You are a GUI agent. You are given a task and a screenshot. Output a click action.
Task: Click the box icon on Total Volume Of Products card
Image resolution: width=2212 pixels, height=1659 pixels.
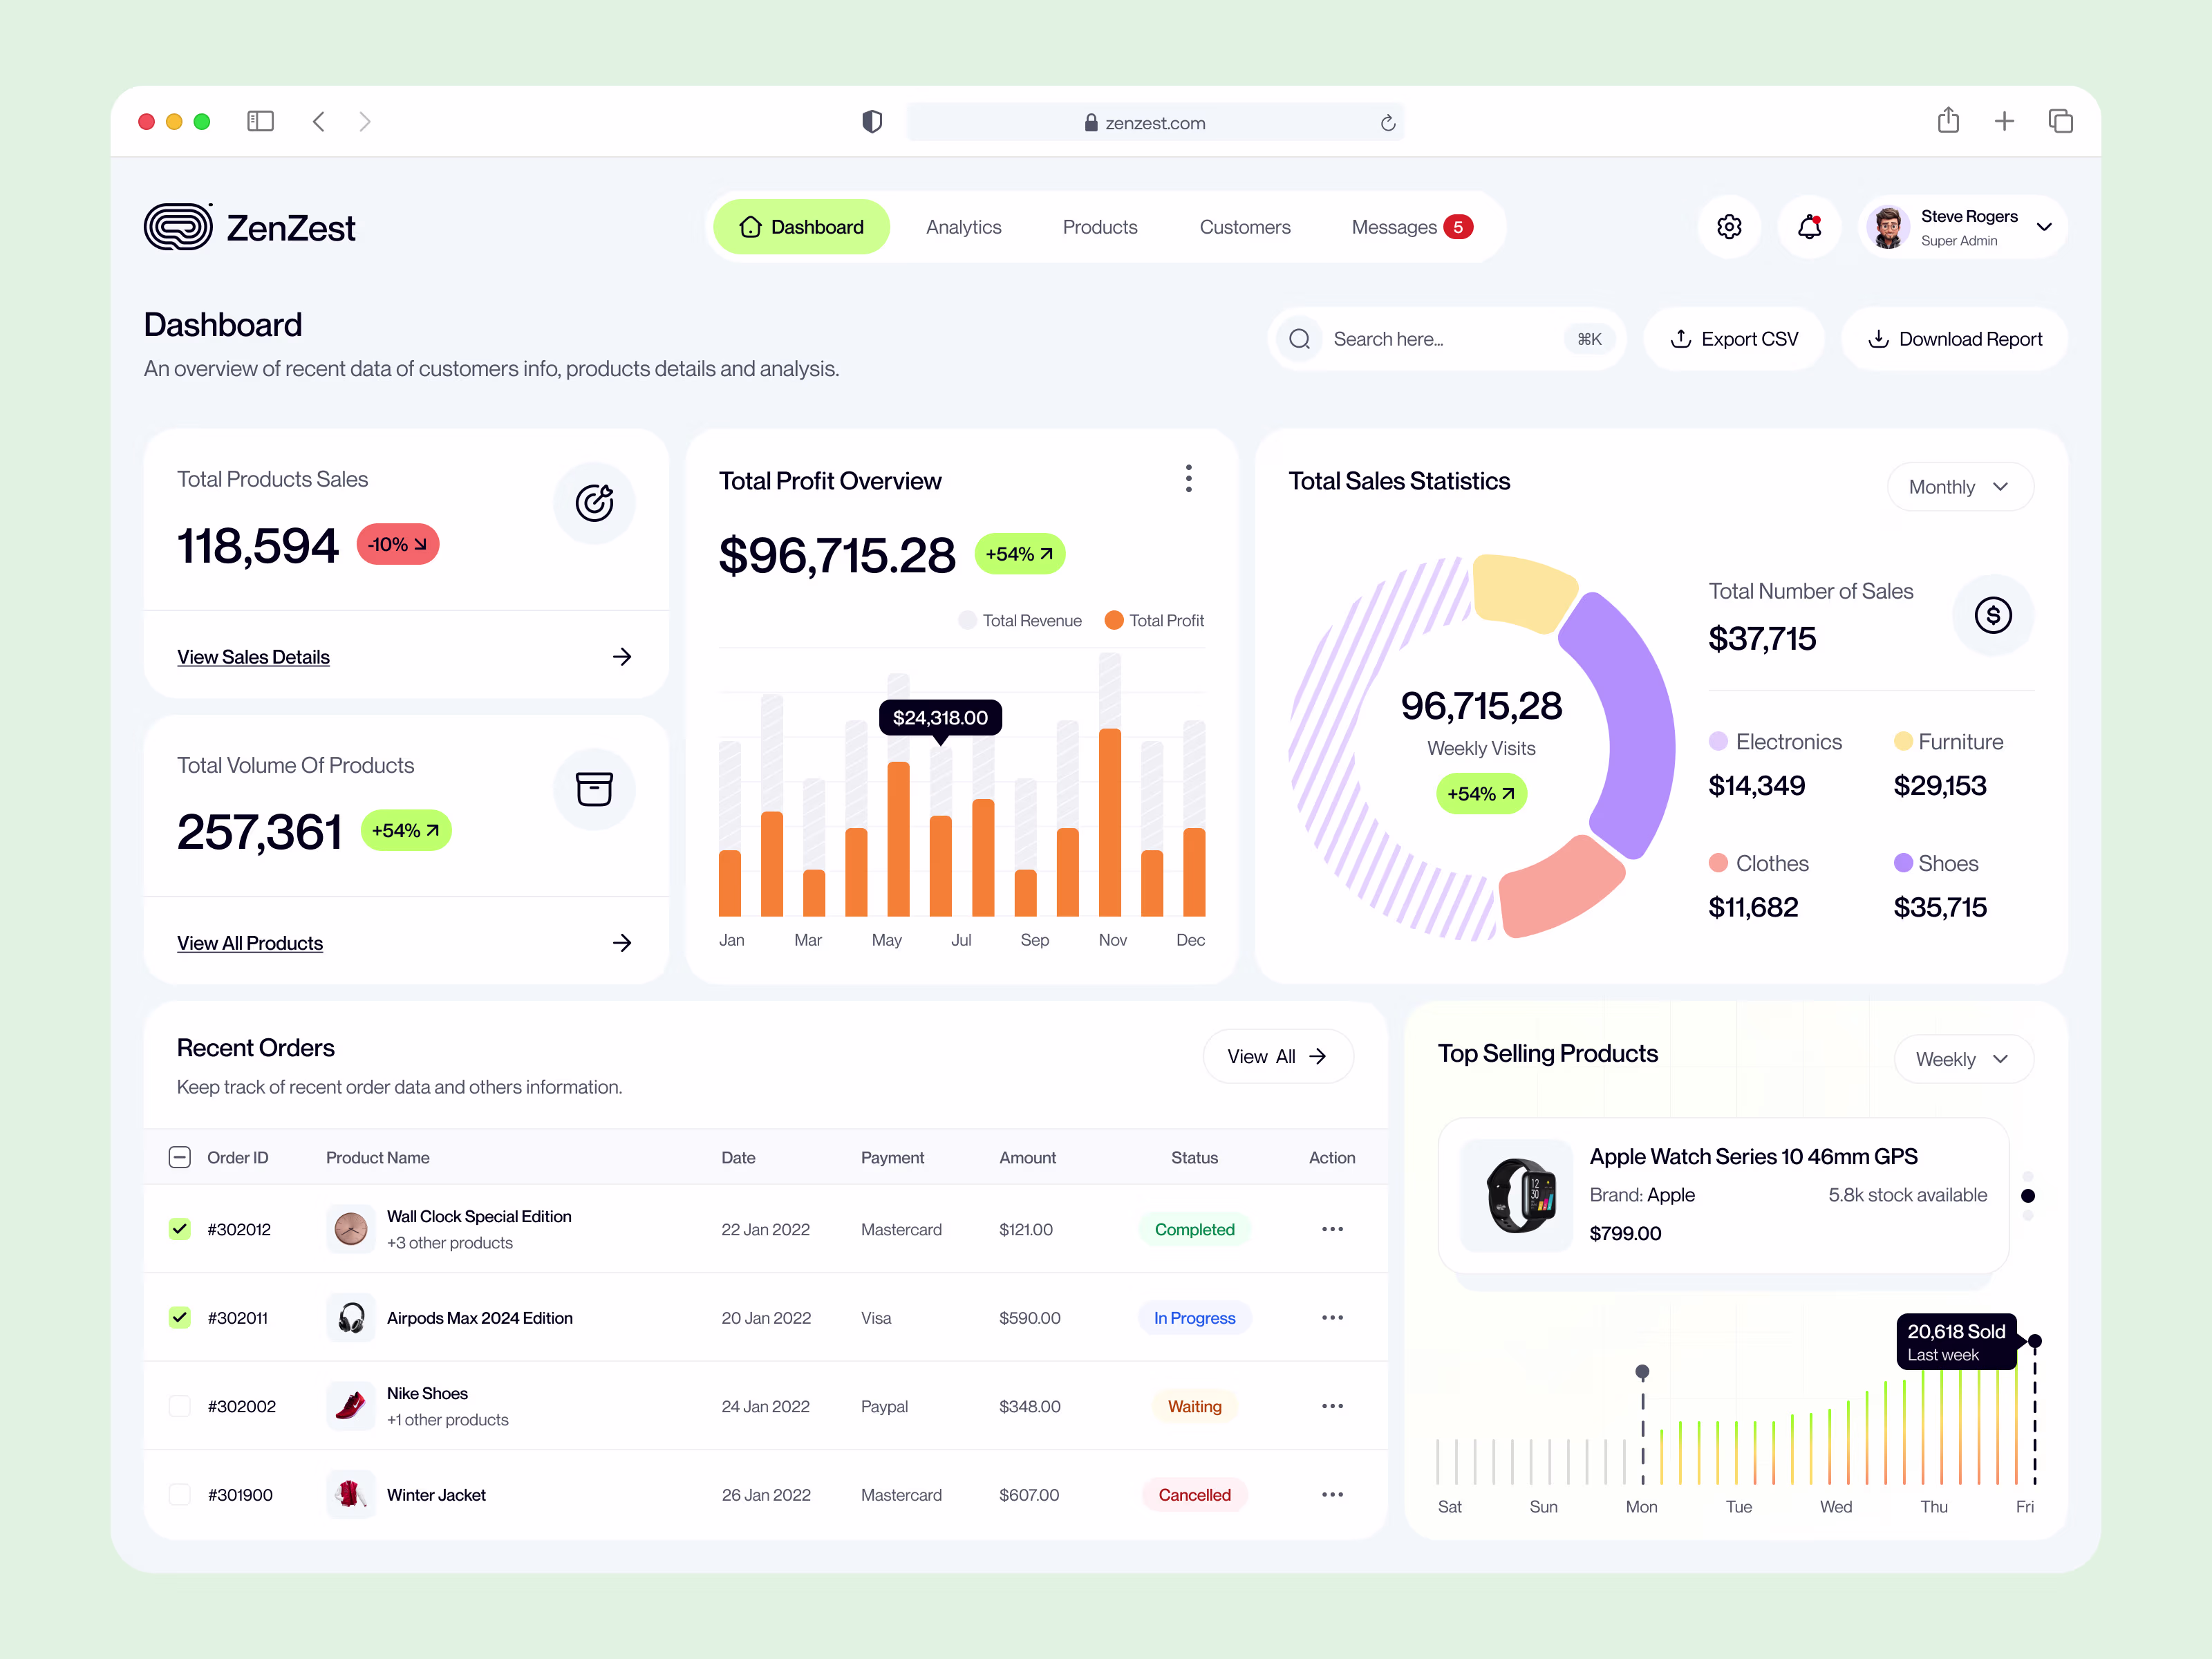594,789
